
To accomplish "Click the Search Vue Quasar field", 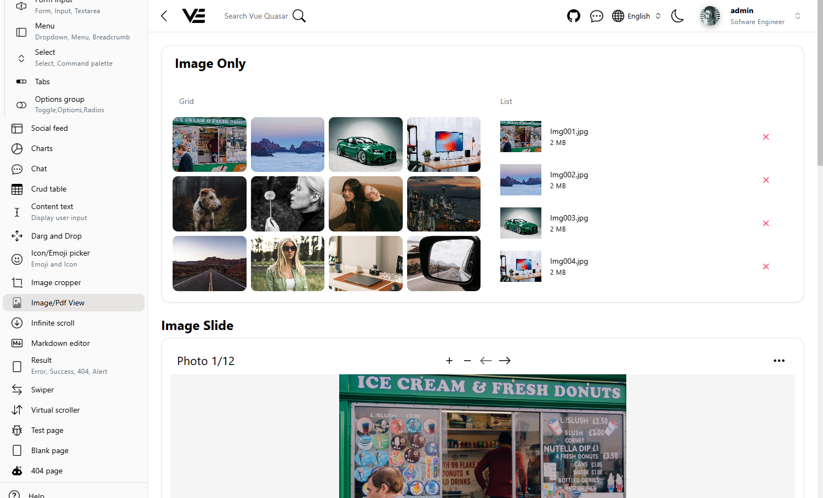I will coord(256,16).
